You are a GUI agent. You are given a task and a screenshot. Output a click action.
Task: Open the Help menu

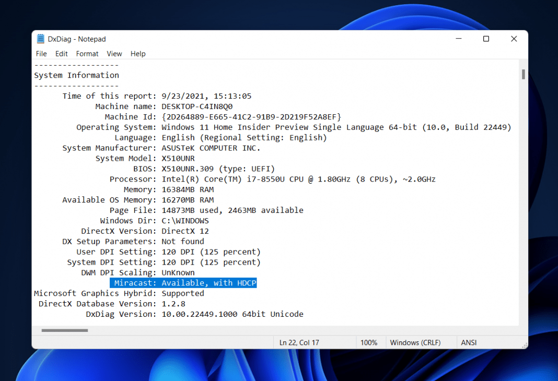coord(138,54)
